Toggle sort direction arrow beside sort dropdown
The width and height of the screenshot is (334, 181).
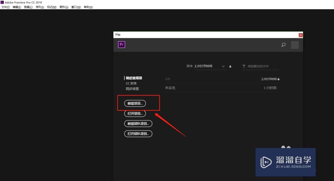click(x=230, y=66)
